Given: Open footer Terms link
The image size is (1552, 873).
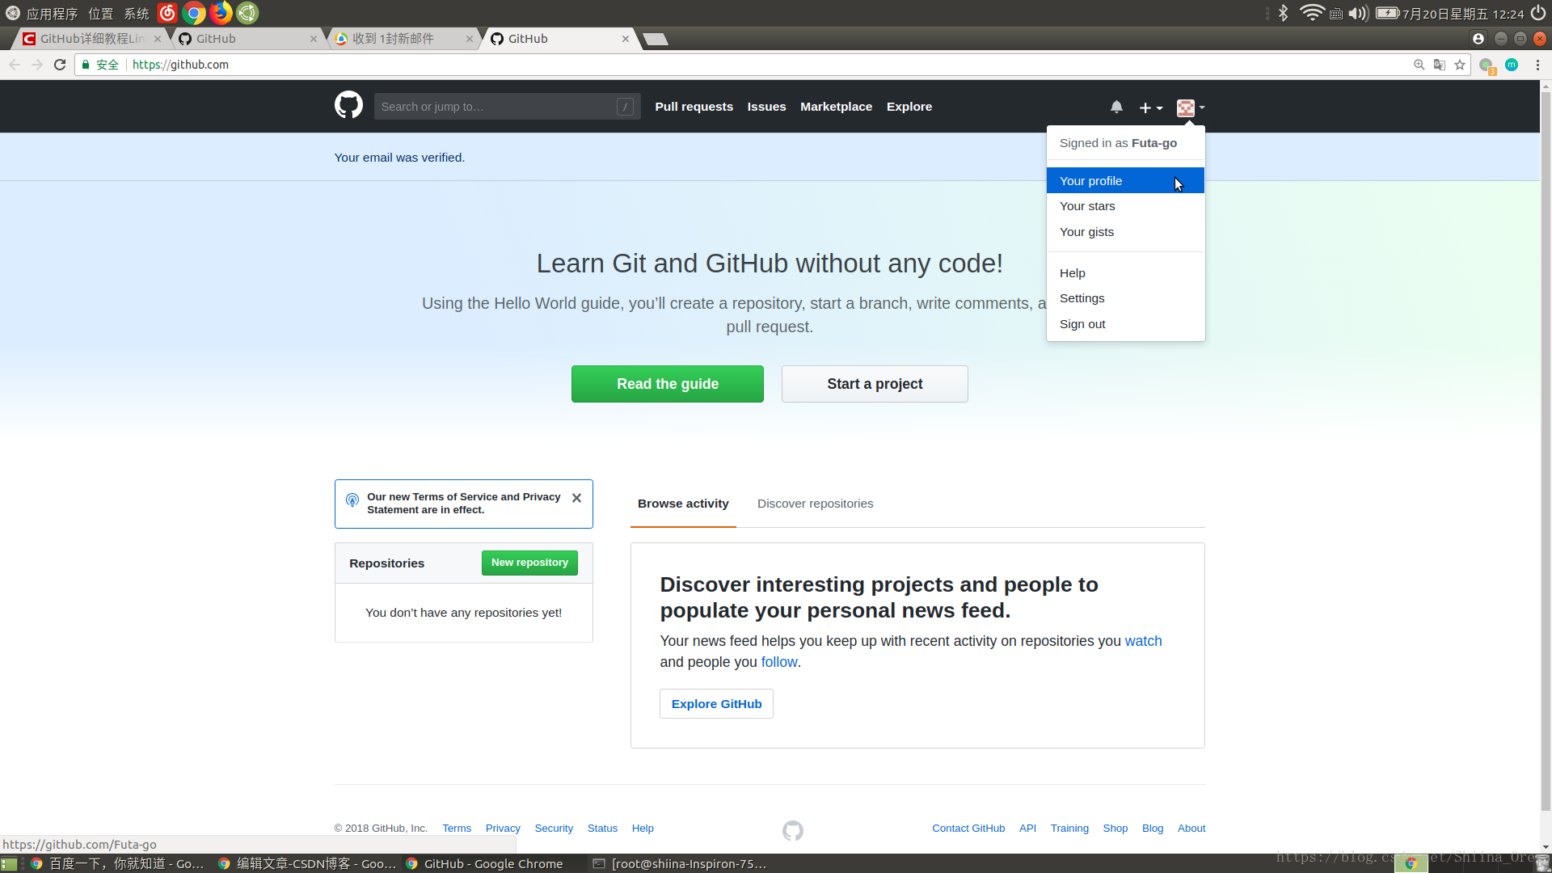Looking at the screenshot, I should tap(457, 829).
